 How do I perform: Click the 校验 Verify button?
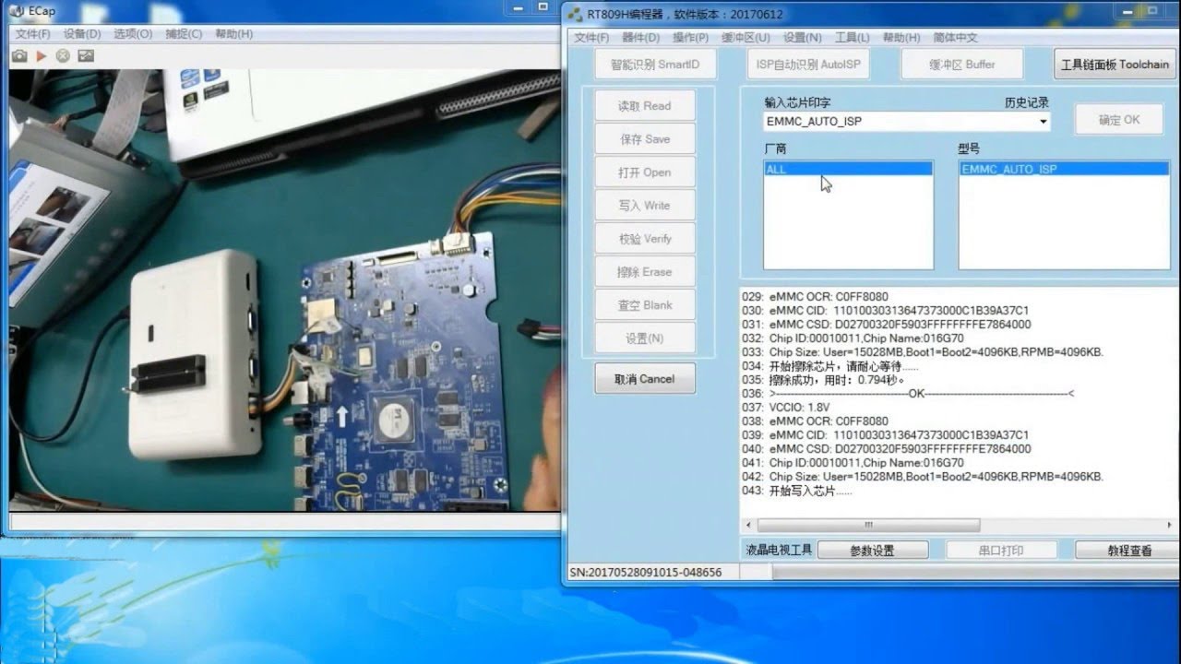[645, 239]
